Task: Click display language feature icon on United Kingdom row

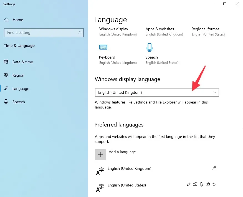Action: pyautogui.click(x=214, y=168)
